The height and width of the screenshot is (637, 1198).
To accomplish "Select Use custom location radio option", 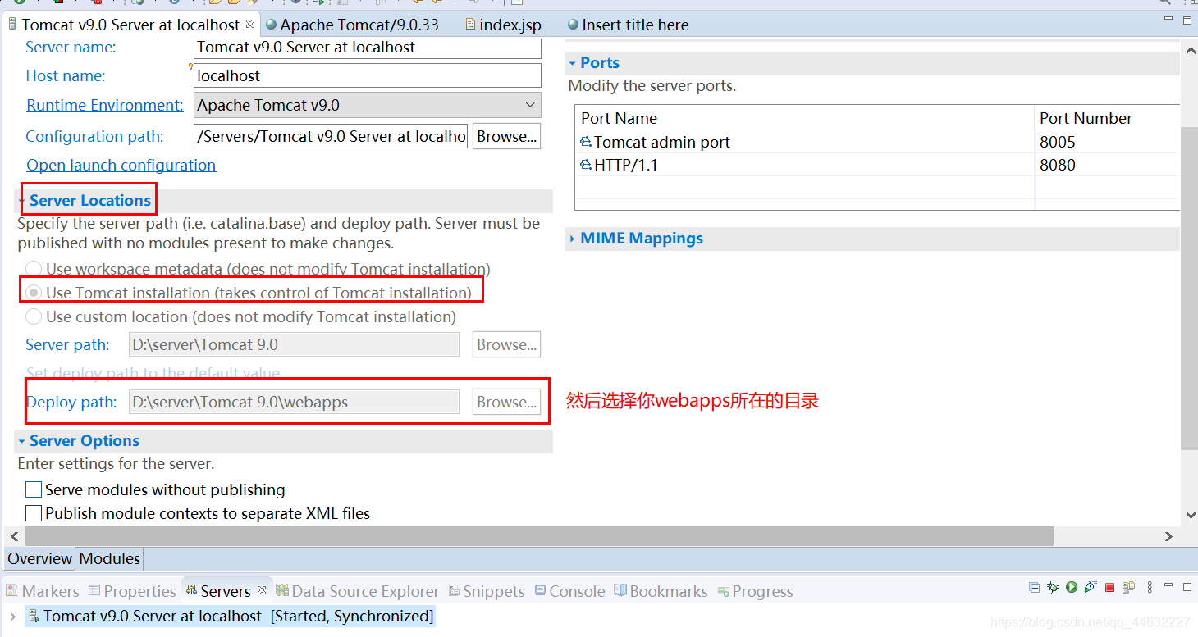I will pos(34,316).
